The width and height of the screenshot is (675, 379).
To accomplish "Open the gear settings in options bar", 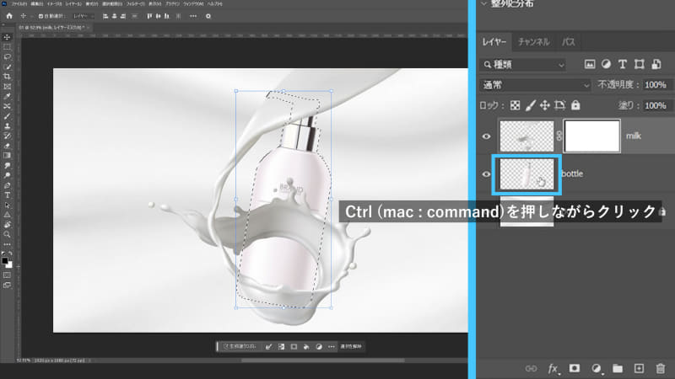I will [208, 16].
